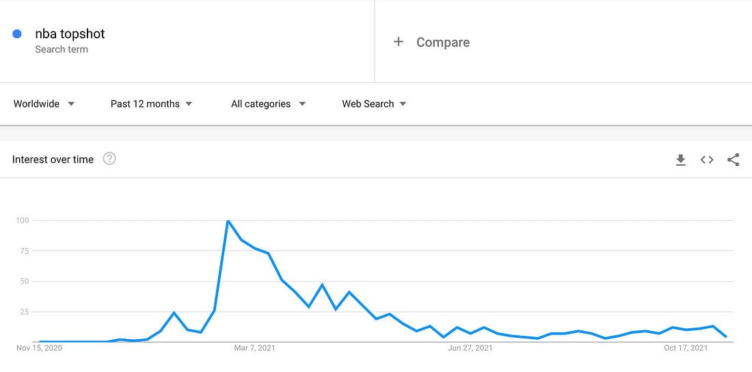Image resolution: width=752 pixels, height=372 pixels.
Task: Open the Web Search type dropdown
Action: (x=374, y=104)
